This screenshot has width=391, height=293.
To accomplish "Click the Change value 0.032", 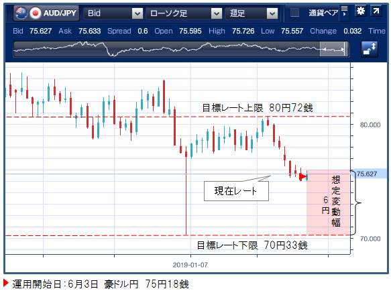I will pyautogui.click(x=352, y=31).
